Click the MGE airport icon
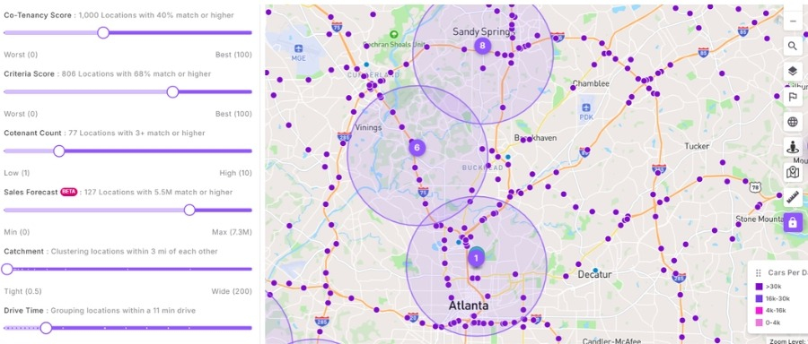Image resolution: width=808 pixels, height=344 pixels. 298,48
